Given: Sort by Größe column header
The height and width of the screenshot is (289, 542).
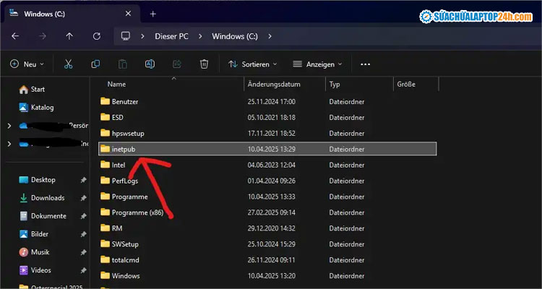Looking at the screenshot, I should (406, 85).
